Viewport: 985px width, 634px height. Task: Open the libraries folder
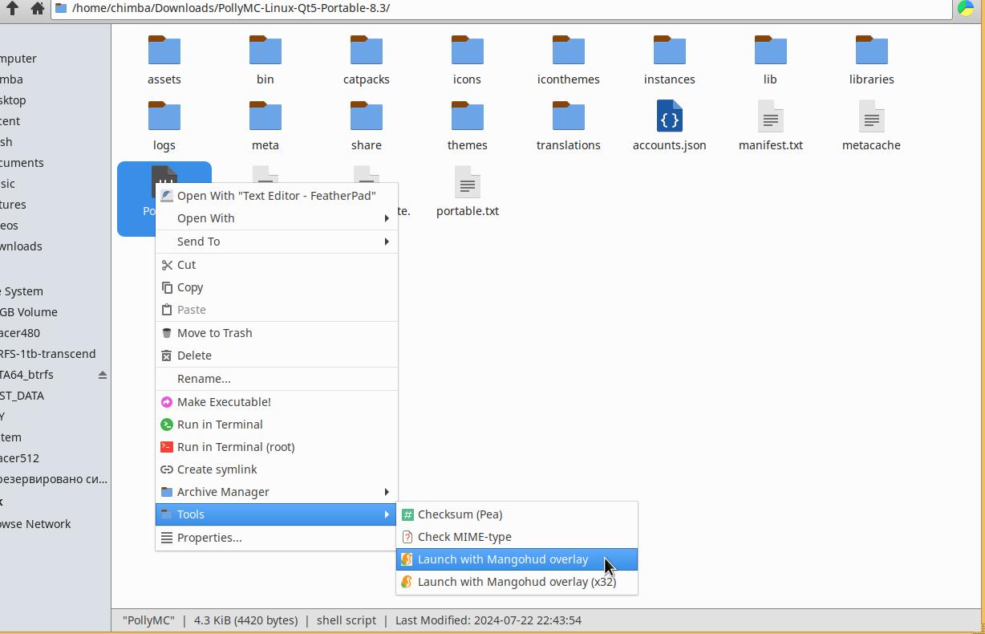pyautogui.click(x=872, y=60)
